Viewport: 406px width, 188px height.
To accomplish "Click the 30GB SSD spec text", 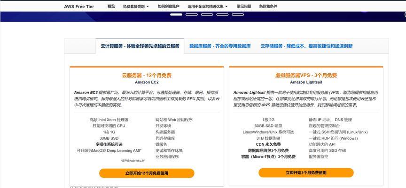I will (109, 138).
